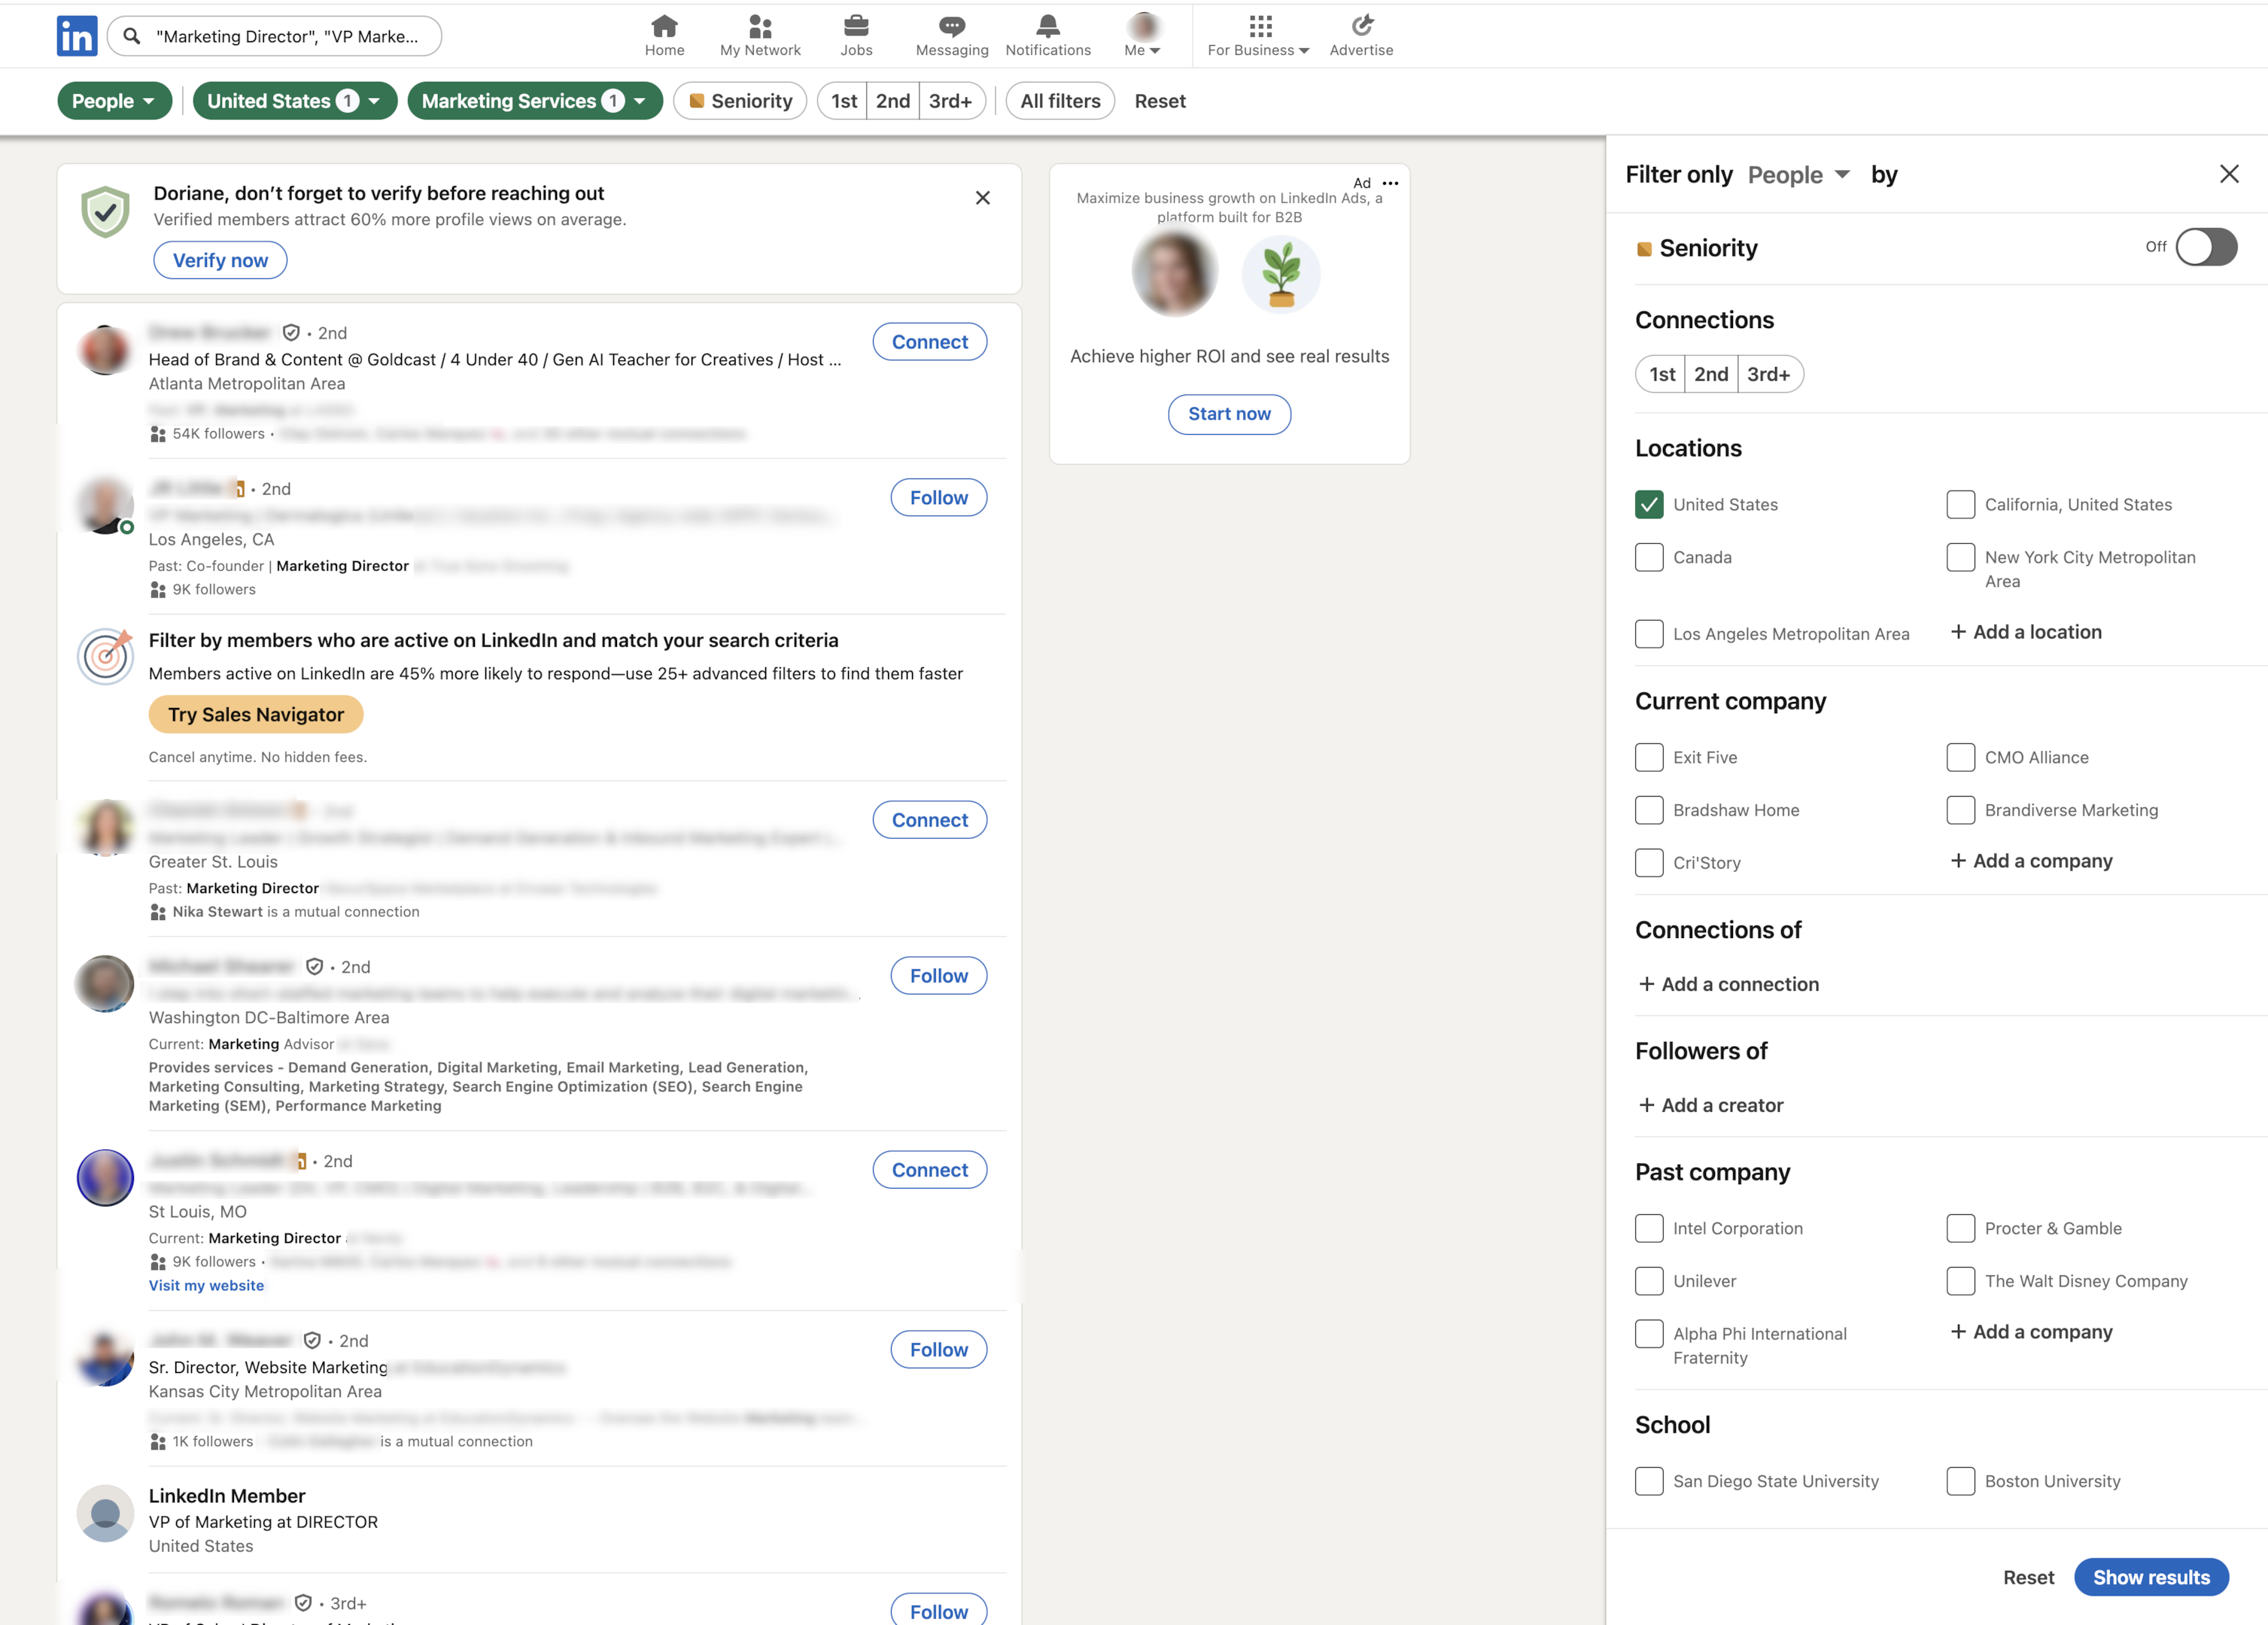Open the For Business apps dropdown
This screenshot has width=2268, height=1625.
pyautogui.click(x=1258, y=36)
